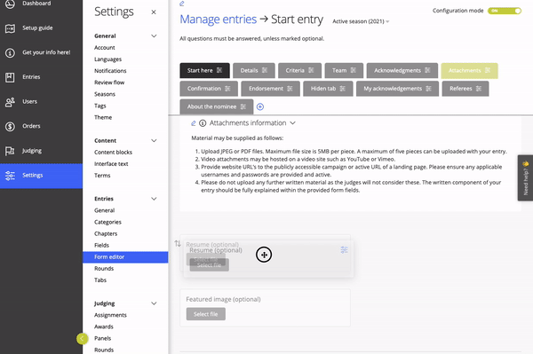
Task: Click drag handle on My acknowledgements tab
Action: tap(428, 89)
